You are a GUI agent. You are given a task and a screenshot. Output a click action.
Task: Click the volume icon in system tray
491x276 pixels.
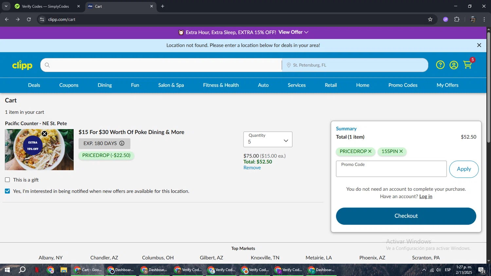438,270
